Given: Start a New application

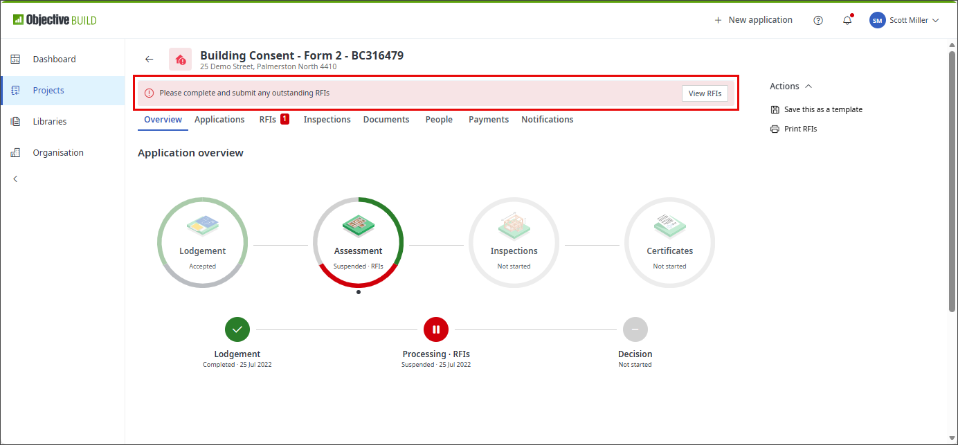Looking at the screenshot, I should point(753,20).
